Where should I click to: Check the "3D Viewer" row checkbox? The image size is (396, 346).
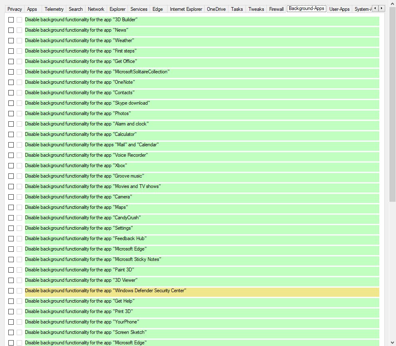pos(11,280)
